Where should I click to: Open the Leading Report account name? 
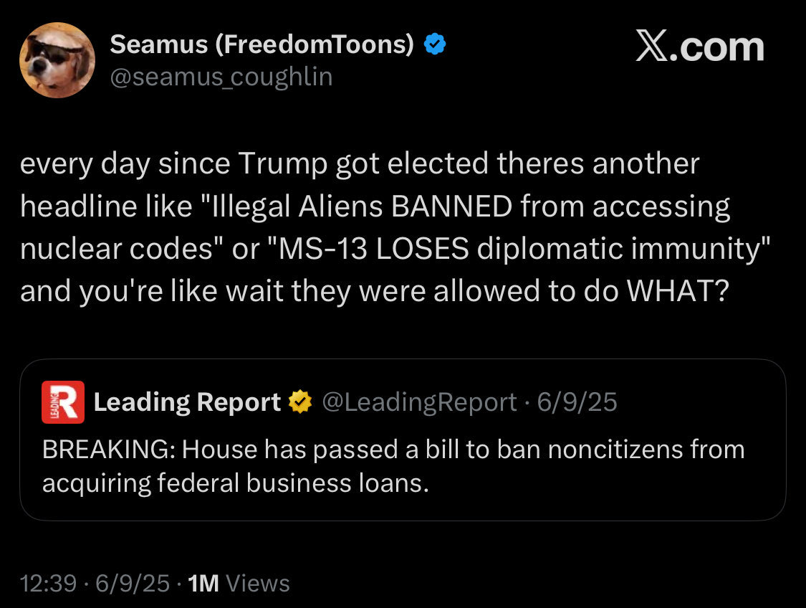187,402
